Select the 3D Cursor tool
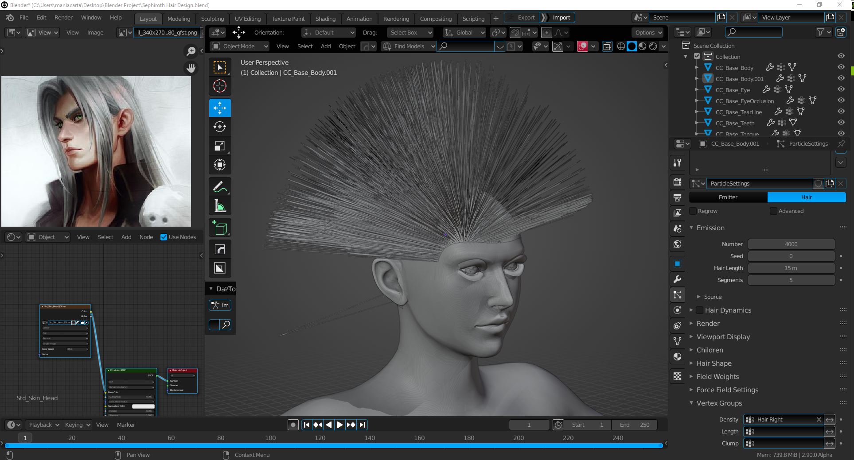The width and height of the screenshot is (854, 460). tap(220, 86)
